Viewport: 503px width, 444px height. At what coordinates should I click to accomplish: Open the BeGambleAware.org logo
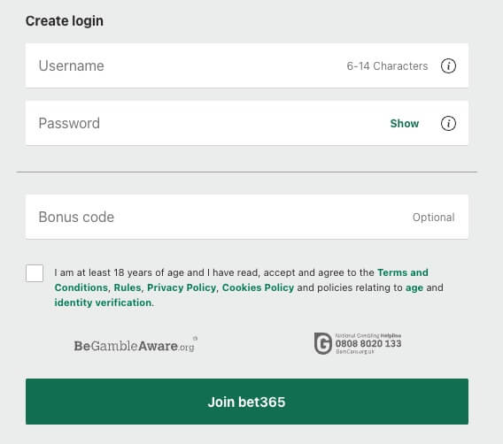[135, 344]
